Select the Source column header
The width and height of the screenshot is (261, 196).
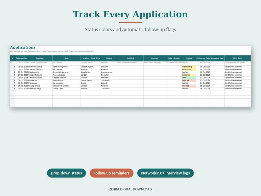click(x=109, y=58)
